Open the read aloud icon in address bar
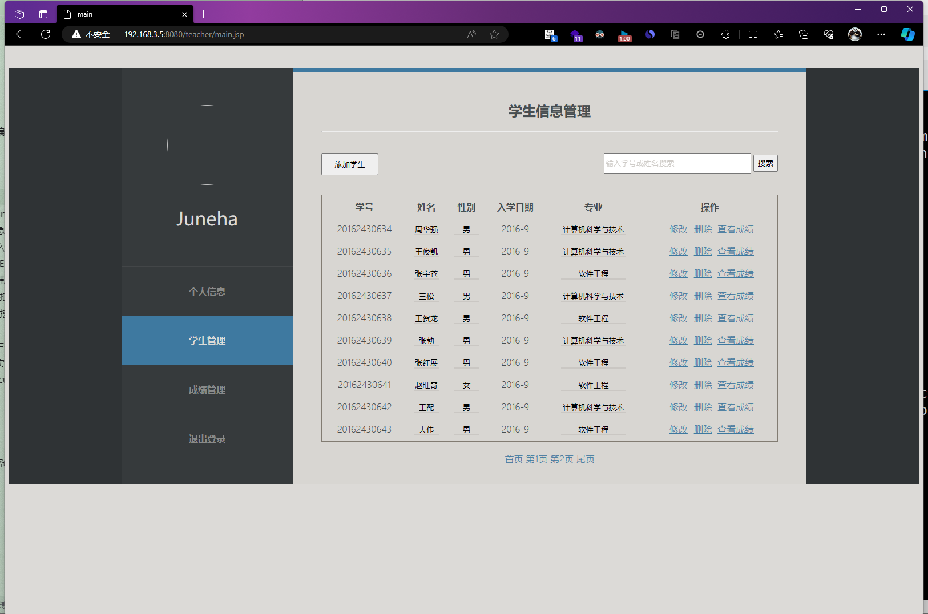 471,34
